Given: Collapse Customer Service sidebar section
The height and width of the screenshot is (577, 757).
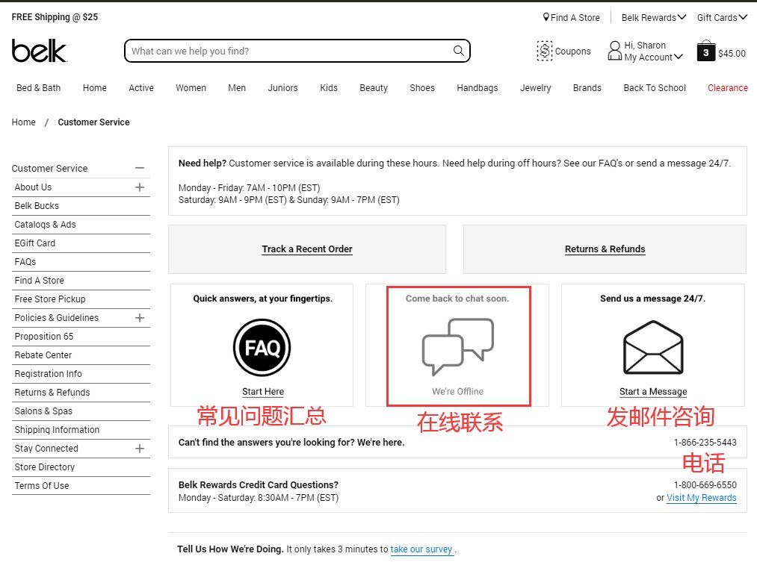Looking at the screenshot, I should click(x=140, y=168).
